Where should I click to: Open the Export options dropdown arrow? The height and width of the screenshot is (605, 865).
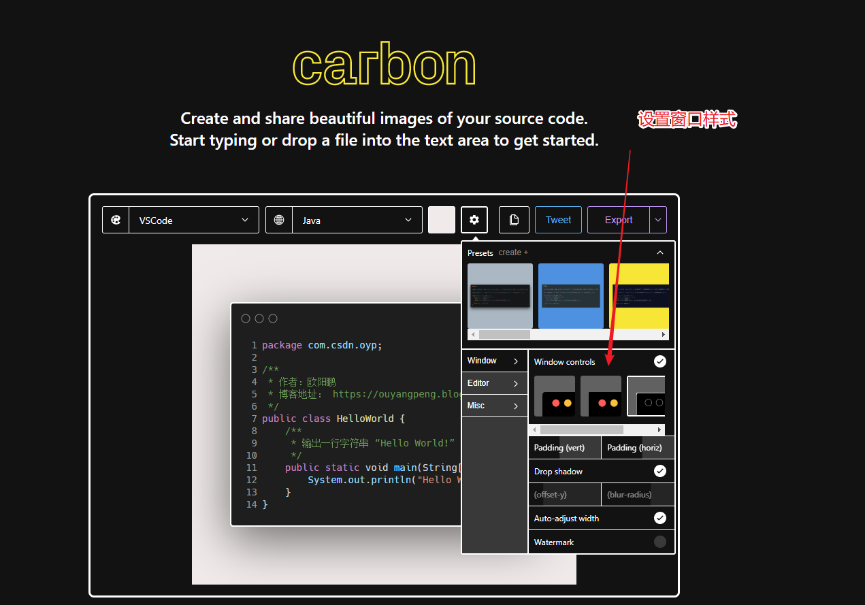[658, 220]
